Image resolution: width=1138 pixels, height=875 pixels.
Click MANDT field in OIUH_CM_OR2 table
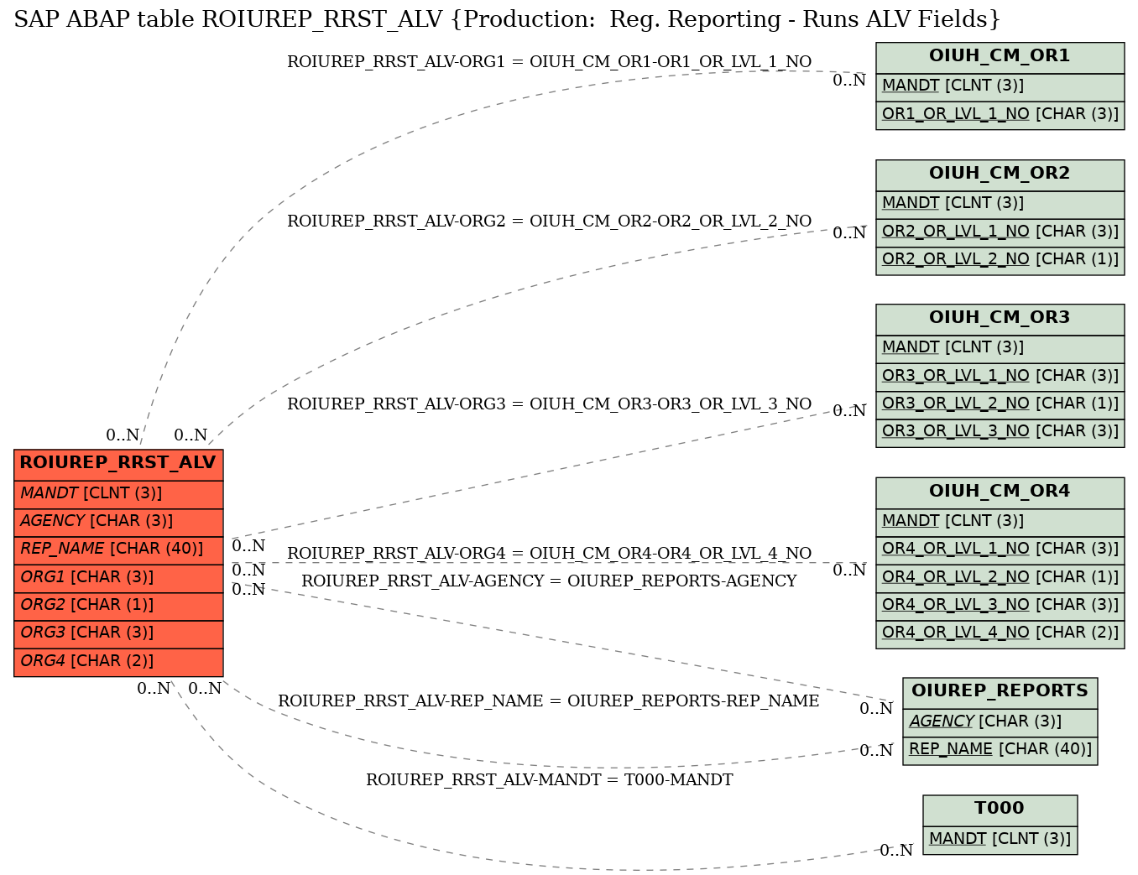[x=1000, y=204]
